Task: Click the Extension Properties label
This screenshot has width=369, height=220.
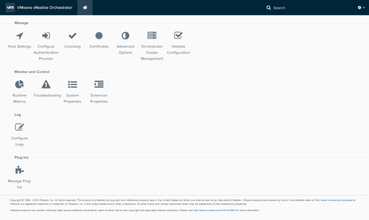Action: click(x=99, y=99)
